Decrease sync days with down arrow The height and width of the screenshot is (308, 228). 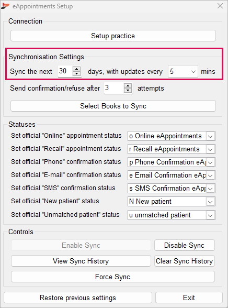[x=77, y=73]
